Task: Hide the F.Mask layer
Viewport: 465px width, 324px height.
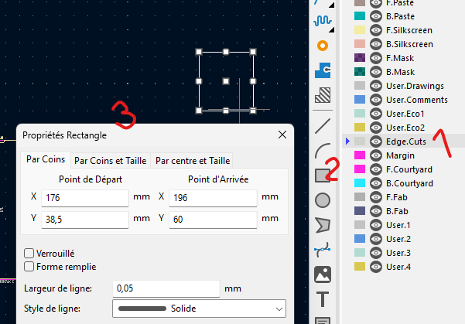Action: (376, 58)
